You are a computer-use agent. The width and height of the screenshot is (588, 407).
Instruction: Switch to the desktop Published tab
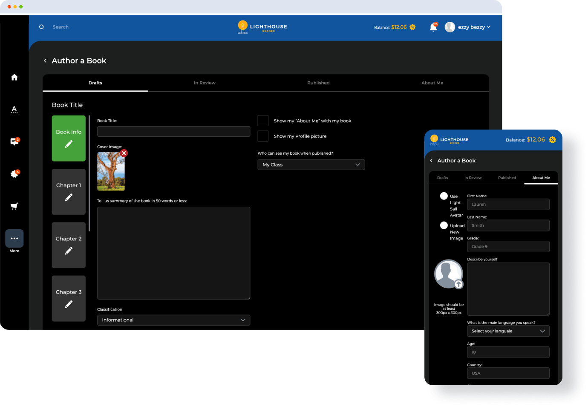318,83
